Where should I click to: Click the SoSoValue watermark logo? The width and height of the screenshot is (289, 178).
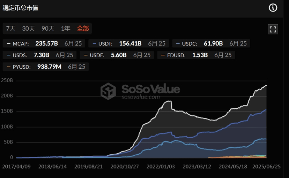pyautogui.click(x=108, y=91)
